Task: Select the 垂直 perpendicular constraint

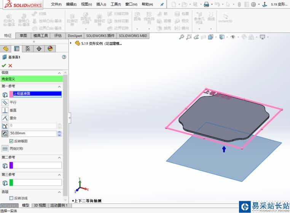Action: [x=5, y=110]
